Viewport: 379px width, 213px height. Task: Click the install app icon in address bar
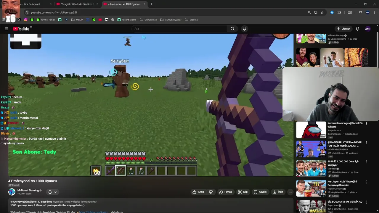coord(316,12)
